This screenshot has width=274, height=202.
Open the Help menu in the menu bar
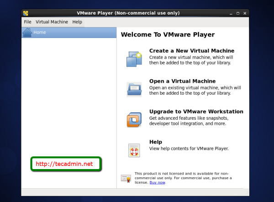coord(77,22)
